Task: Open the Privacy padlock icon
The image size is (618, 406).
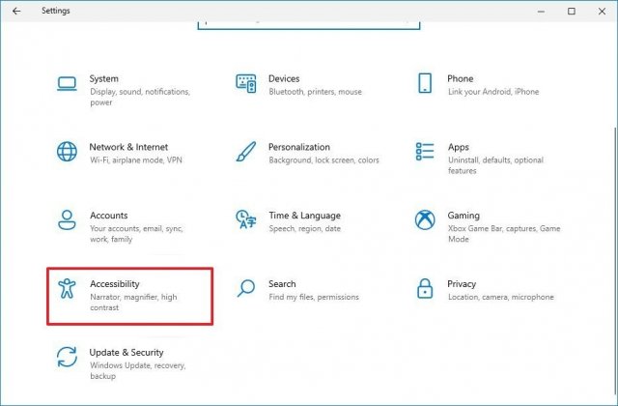Action: pyautogui.click(x=425, y=288)
